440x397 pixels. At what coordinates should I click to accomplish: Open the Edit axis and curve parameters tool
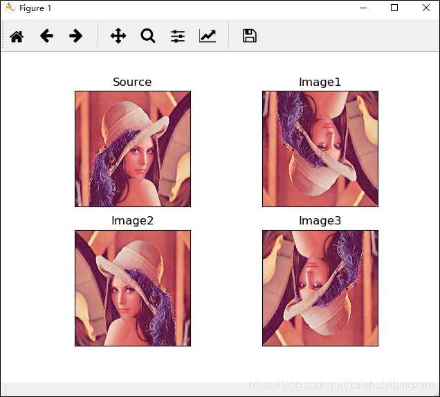(x=208, y=36)
